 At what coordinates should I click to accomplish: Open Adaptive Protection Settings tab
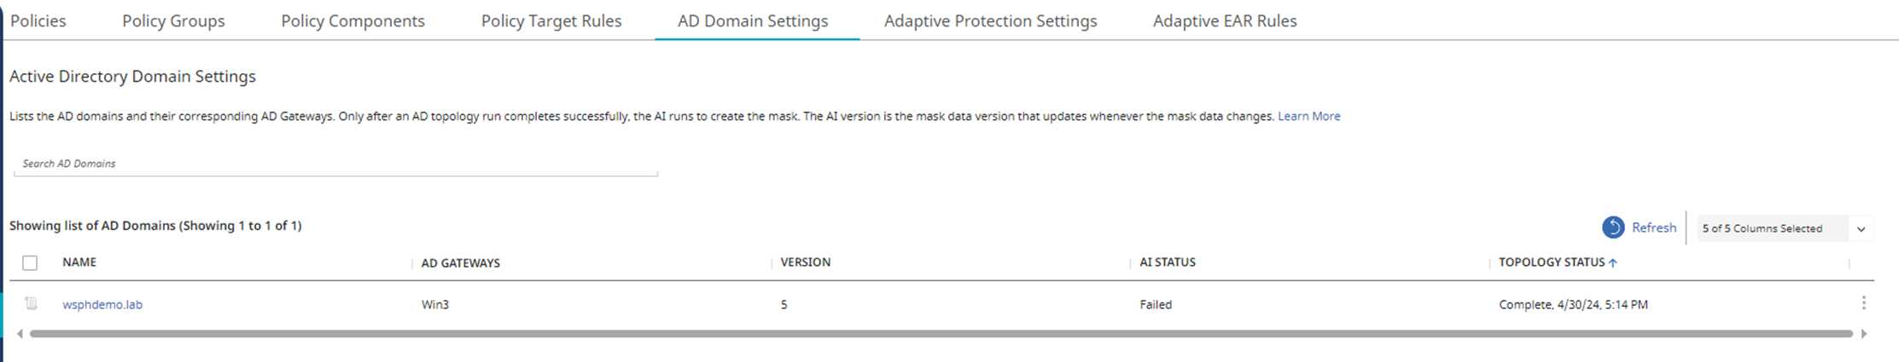tap(990, 20)
